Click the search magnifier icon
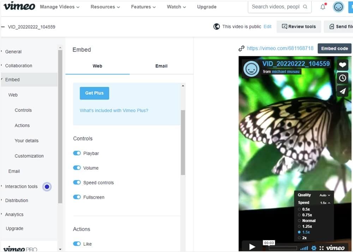353x252 pixels. click(x=305, y=7)
